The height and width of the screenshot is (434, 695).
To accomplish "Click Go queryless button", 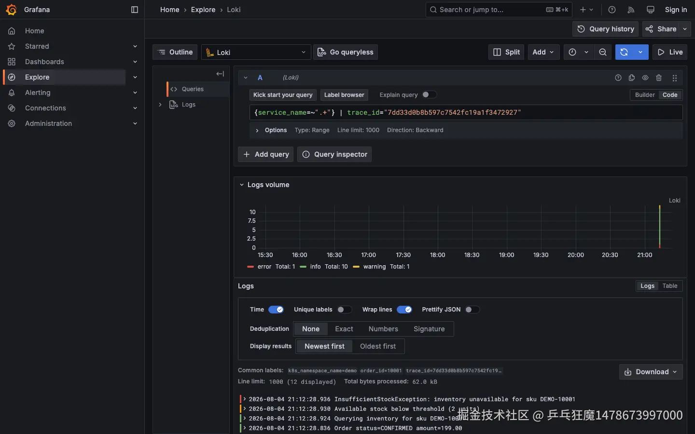I will [346, 52].
